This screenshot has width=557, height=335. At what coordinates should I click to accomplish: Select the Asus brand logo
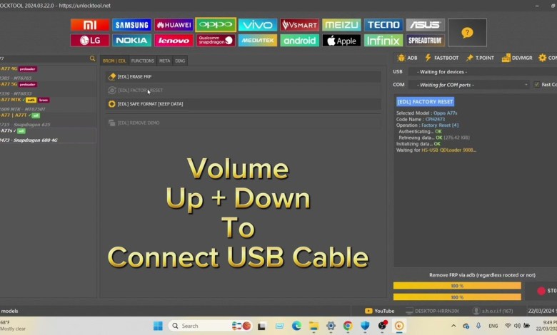point(425,25)
